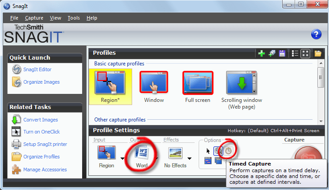Open the View menu
Image resolution: width=329 pixels, height=190 pixels.
55,18
